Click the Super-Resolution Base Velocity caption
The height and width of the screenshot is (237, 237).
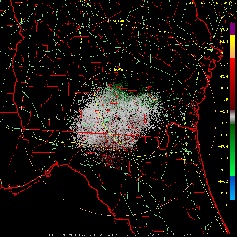(x=120, y=235)
